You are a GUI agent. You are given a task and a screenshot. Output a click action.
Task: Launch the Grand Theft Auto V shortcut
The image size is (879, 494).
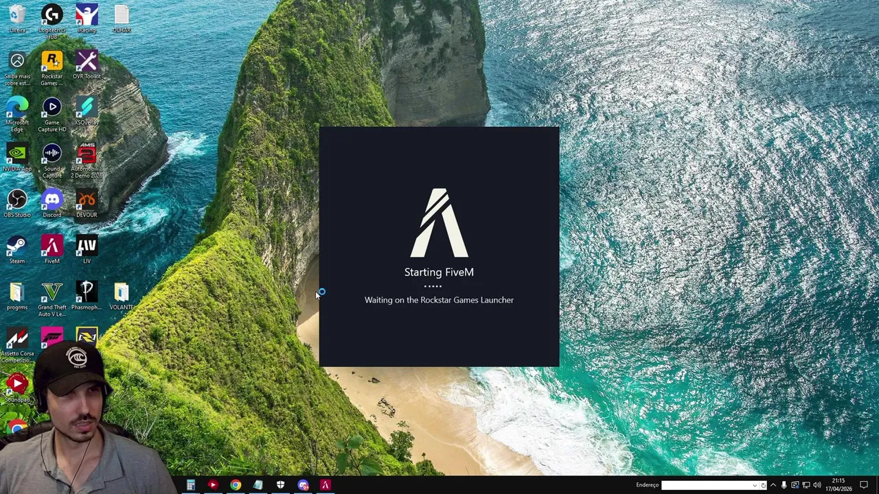click(x=52, y=299)
